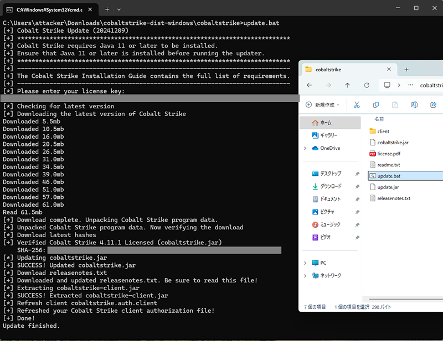Viewport: 443px width, 341px height.
Task: Click the Cut scissors icon in Explorer toolbar
Action: click(357, 105)
